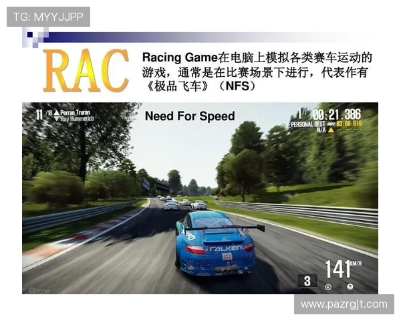Click the Racing Game description line
The image size is (401, 321).
click(257, 58)
